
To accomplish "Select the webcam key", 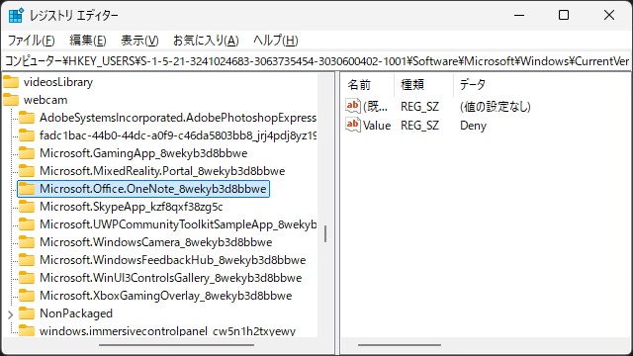I will [x=45, y=100].
